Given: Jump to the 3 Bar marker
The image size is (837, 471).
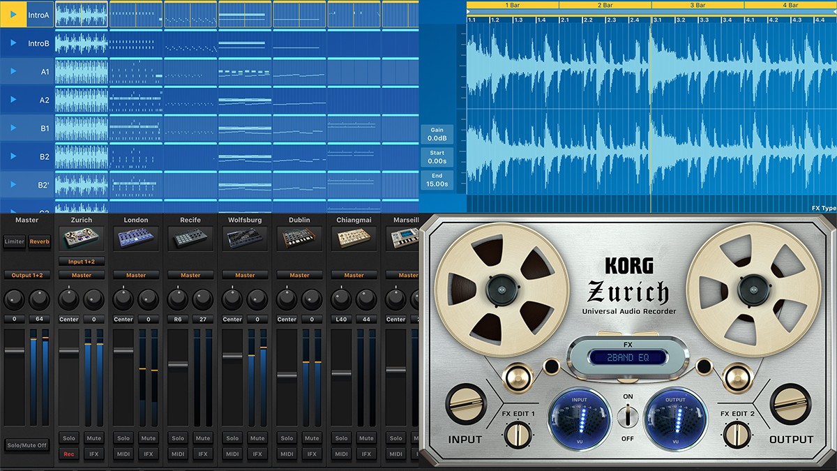Looking at the screenshot, I should [x=697, y=5].
